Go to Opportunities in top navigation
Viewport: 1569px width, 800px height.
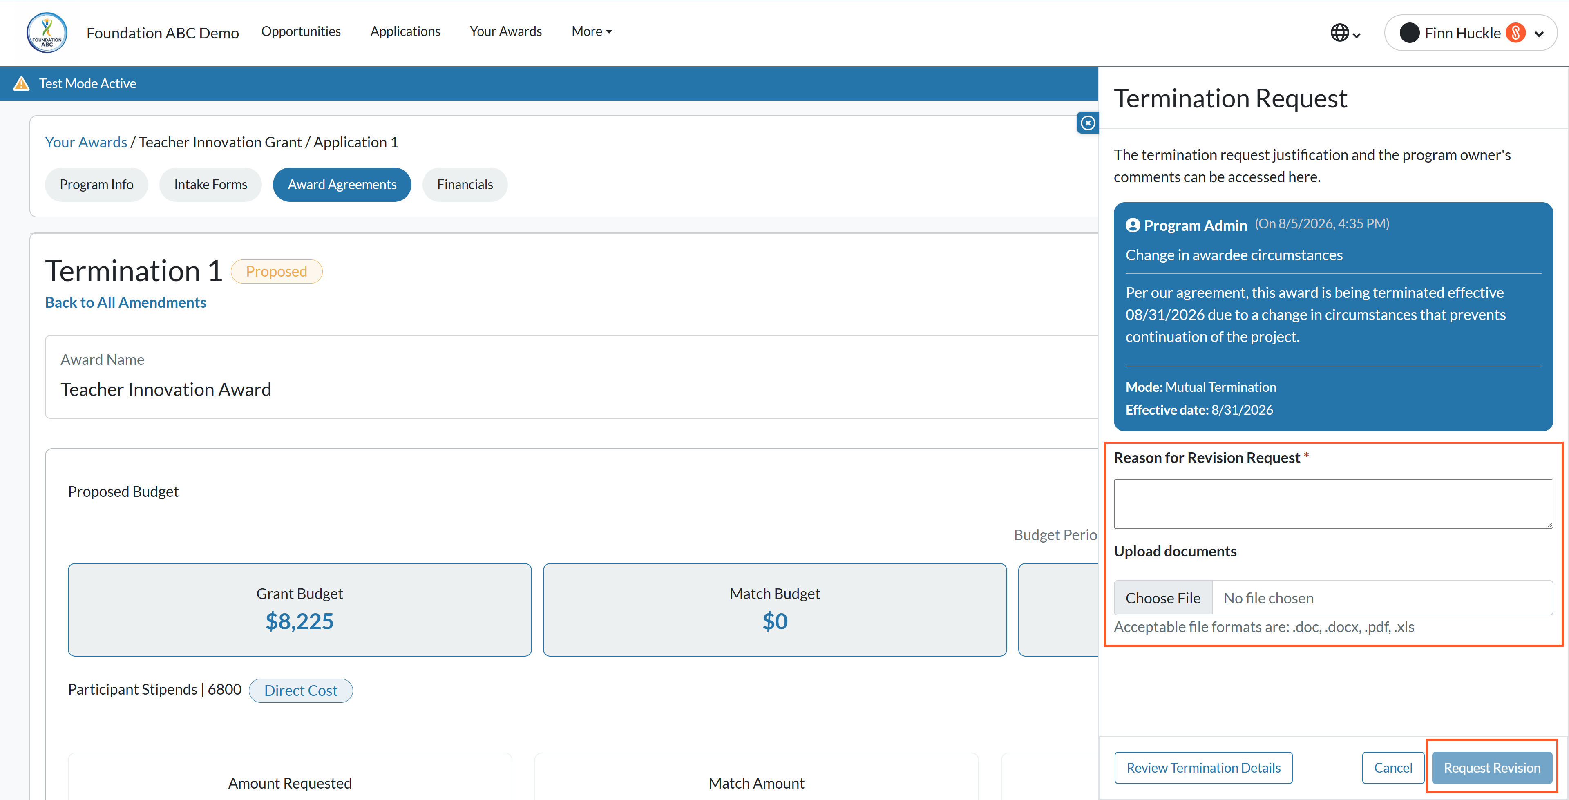click(301, 31)
